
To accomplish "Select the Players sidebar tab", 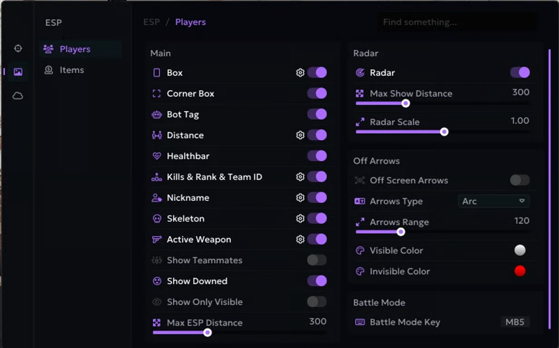I will tap(75, 49).
